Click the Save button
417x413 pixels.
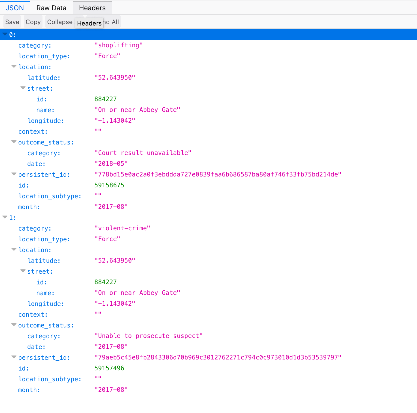(12, 22)
